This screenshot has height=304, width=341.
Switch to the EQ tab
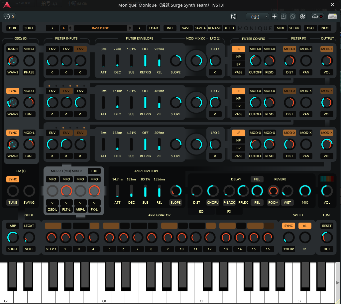tap(201, 212)
